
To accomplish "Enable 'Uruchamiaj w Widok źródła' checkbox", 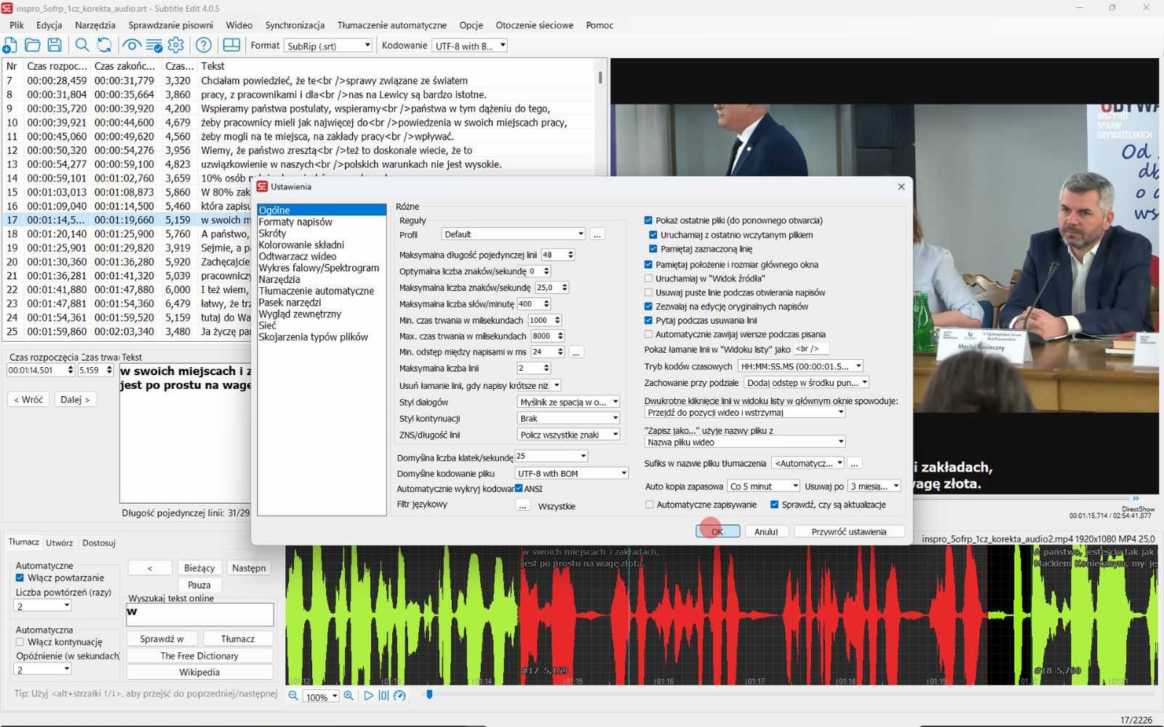I will [648, 278].
